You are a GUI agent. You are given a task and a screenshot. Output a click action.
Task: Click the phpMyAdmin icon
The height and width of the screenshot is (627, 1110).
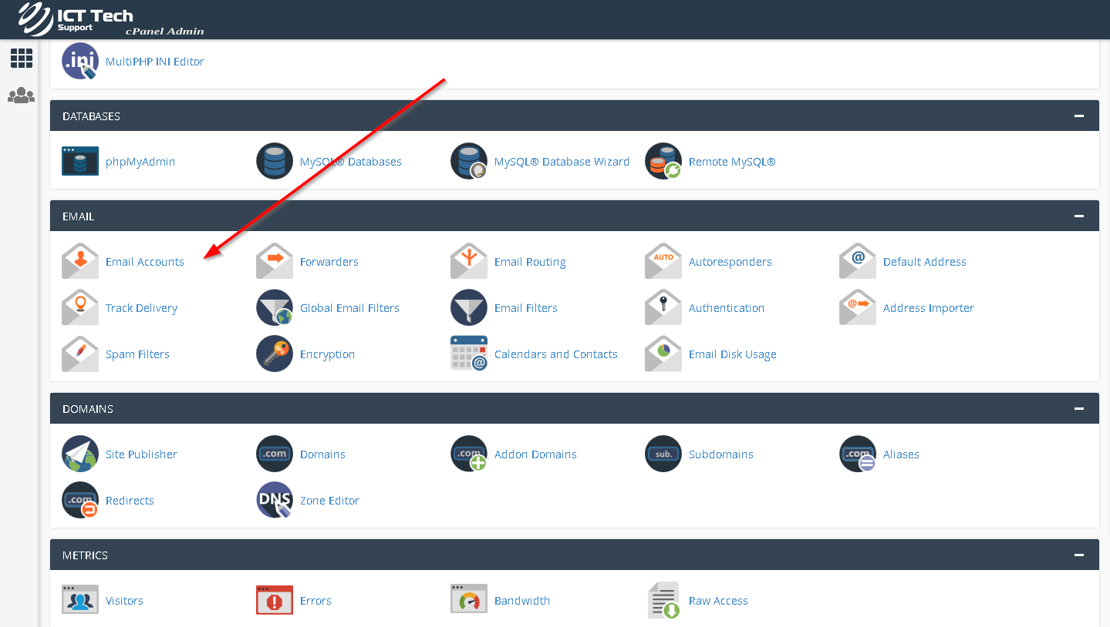click(x=80, y=161)
